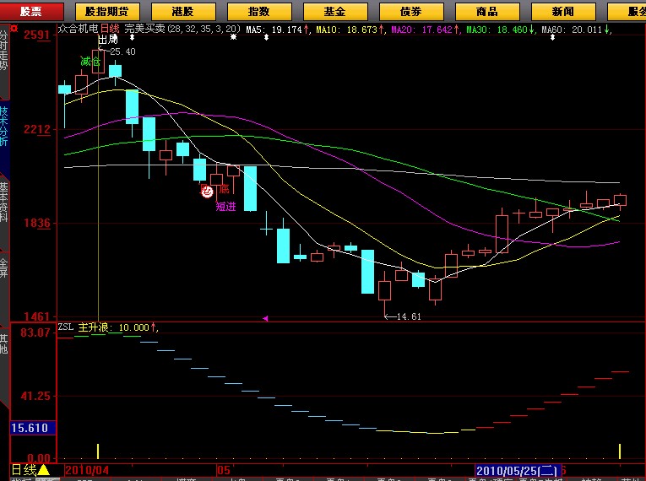Click the 1836 price axis label
646x481 pixels.
36,224
